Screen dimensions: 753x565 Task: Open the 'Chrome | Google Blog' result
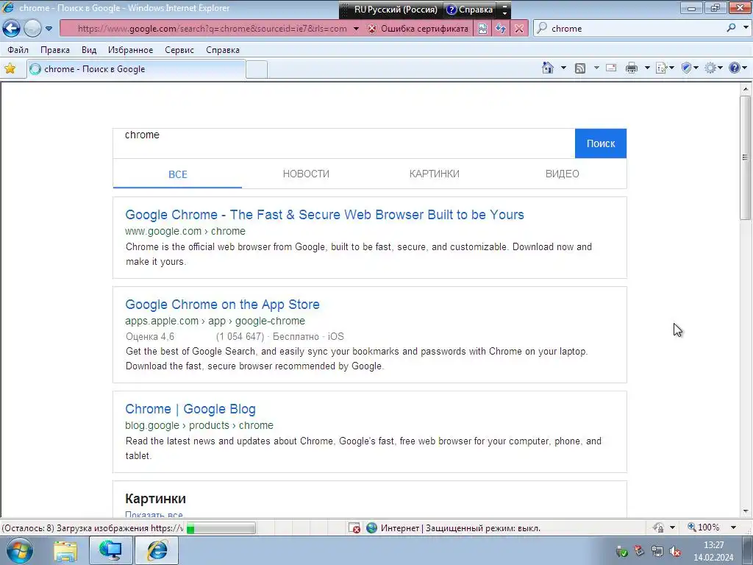pyautogui.click(x=190, y=409)
